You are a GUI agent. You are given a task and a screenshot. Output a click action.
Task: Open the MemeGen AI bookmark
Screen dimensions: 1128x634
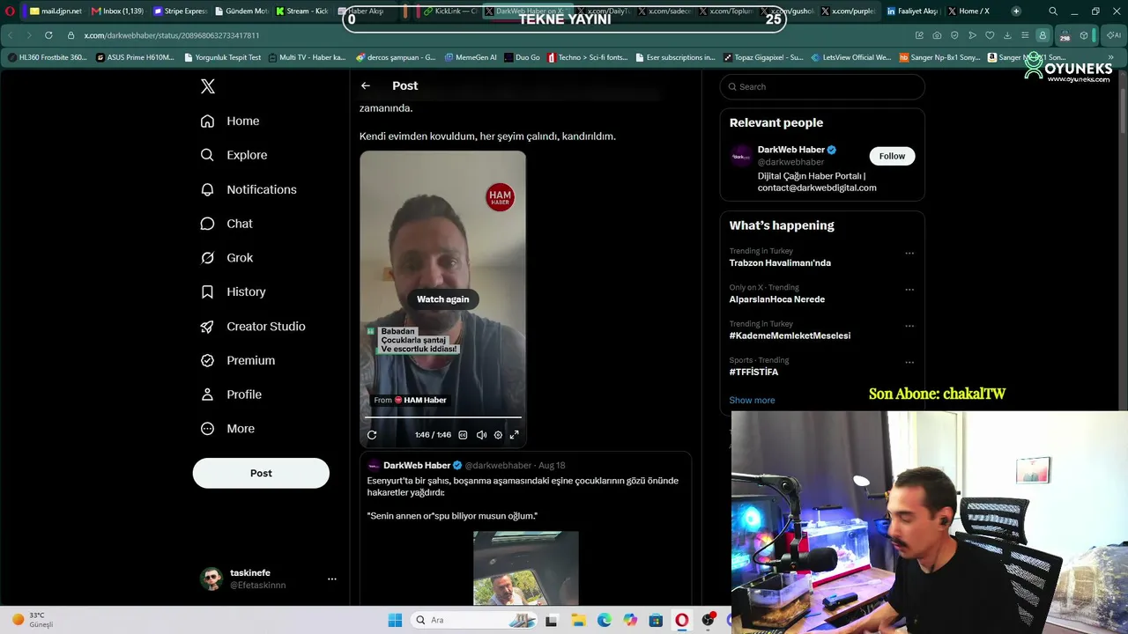(471, 57)
